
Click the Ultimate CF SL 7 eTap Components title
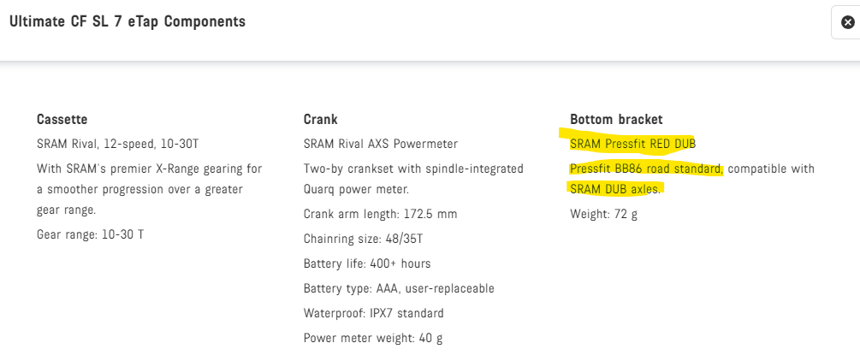(x=127, y=21)
